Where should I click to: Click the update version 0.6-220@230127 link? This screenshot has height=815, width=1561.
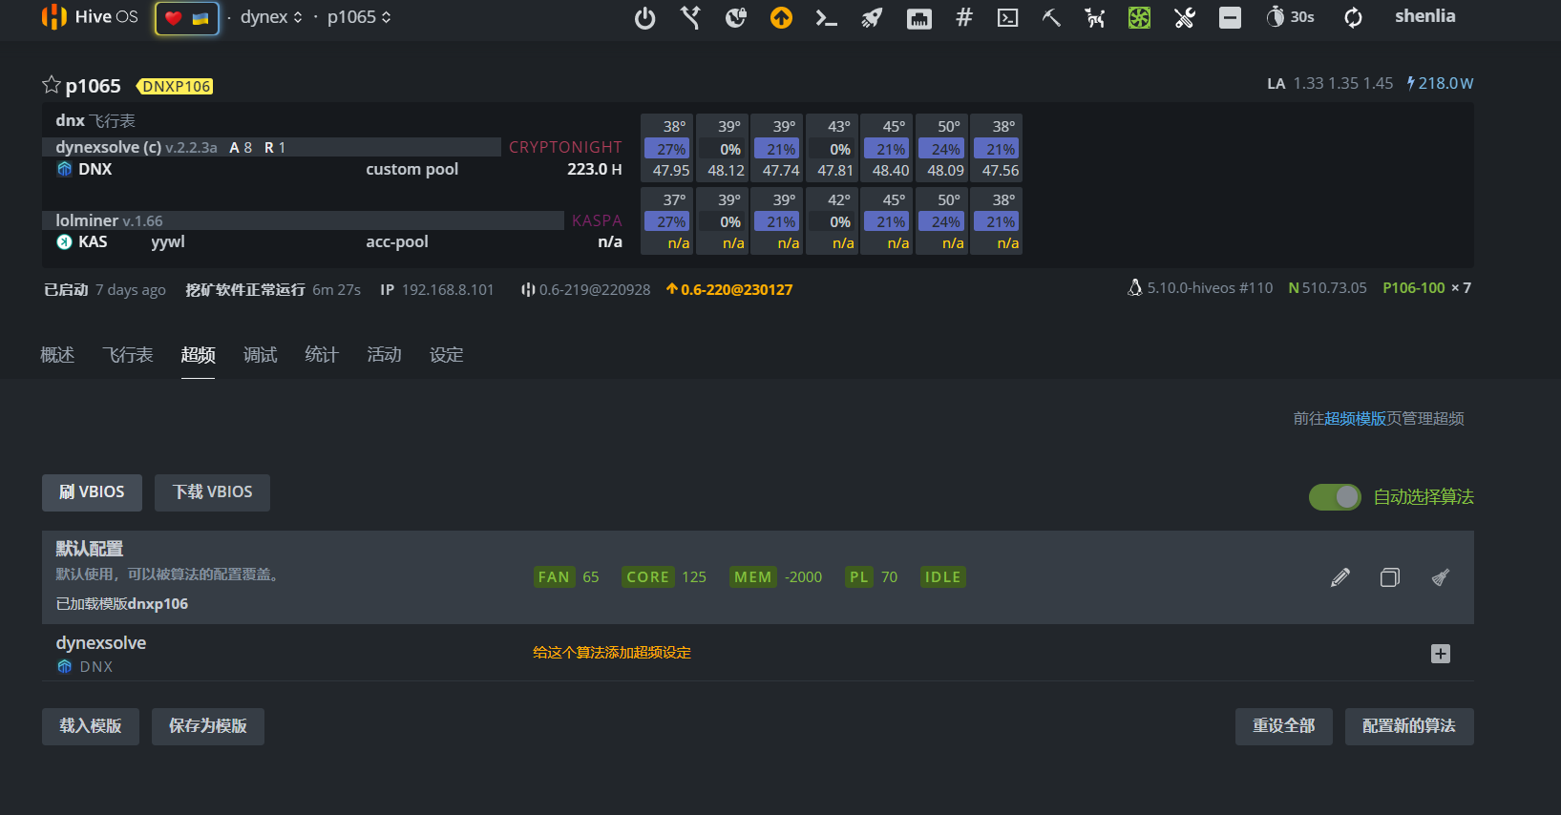click(729, 289)
